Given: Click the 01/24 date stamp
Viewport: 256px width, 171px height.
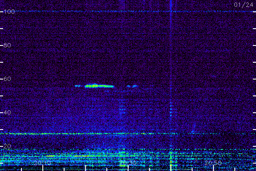Looking at the screenshot, I should tap(243, 5).
